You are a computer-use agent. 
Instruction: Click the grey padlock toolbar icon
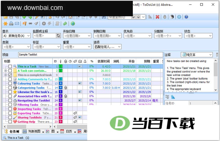tap(165, 17)
